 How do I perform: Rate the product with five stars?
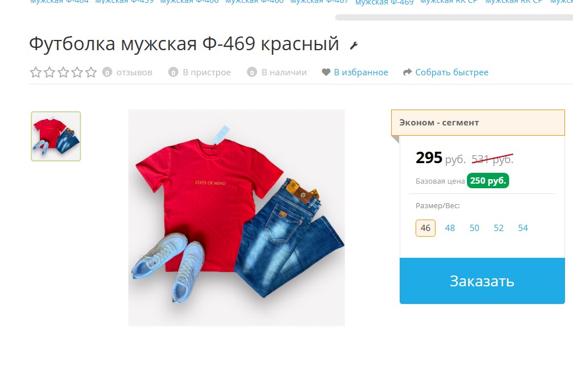coord(91,72)
